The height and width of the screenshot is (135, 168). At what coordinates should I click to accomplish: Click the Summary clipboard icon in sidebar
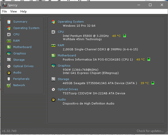(x=9, y=22)
